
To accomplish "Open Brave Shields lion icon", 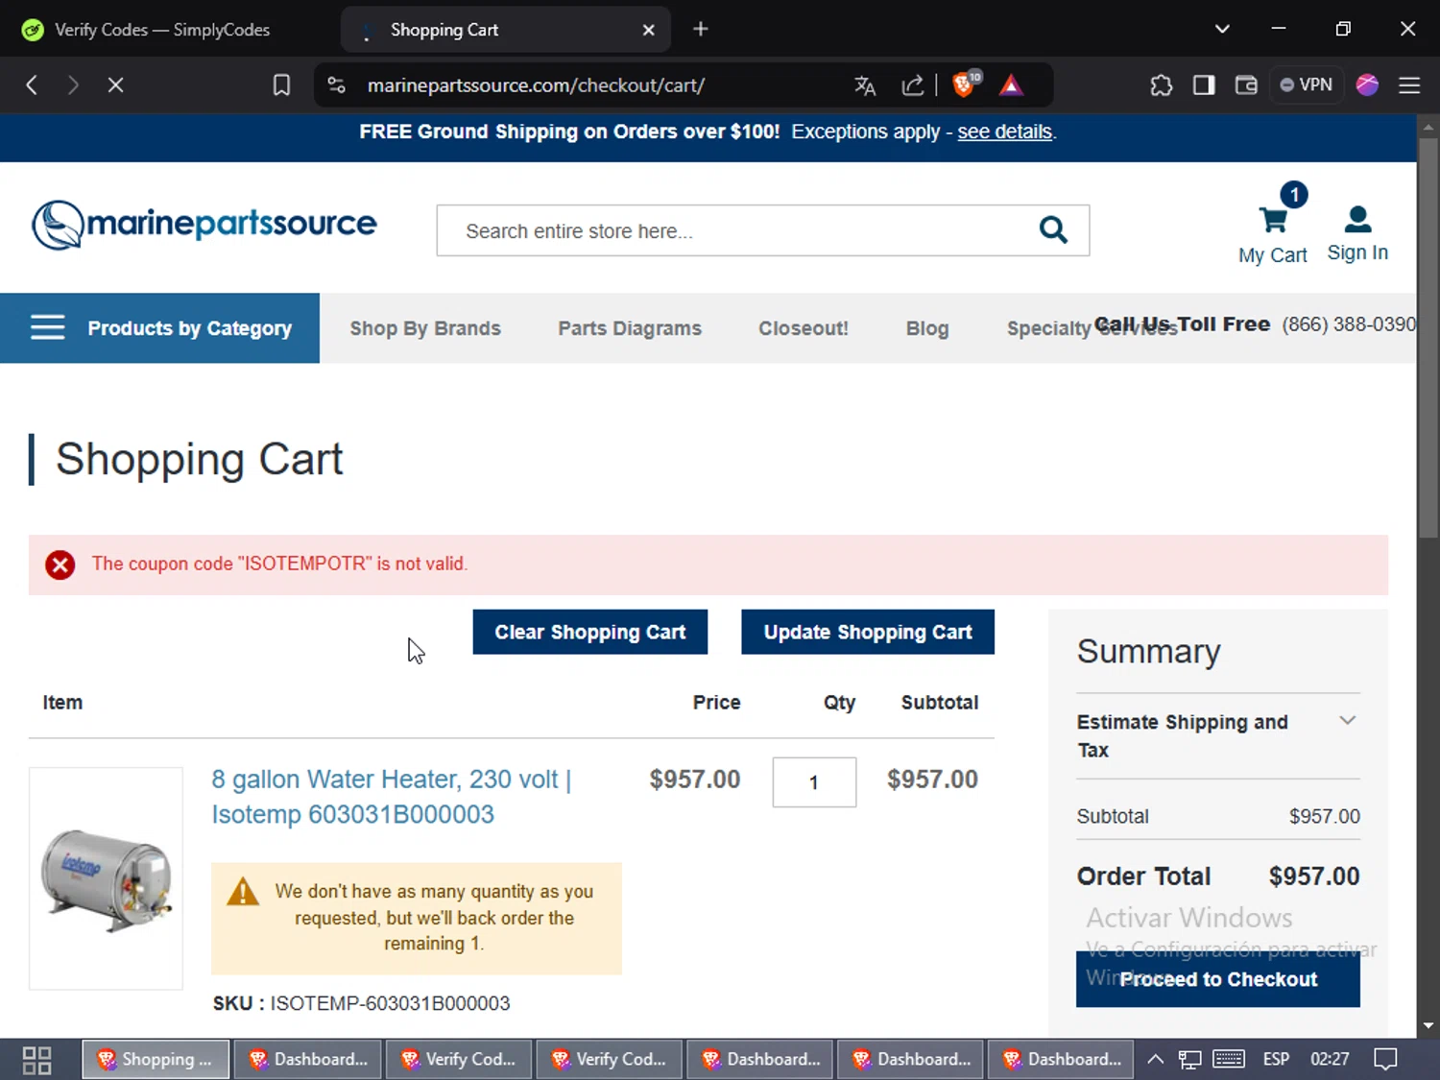I will [x=964, y=84].
